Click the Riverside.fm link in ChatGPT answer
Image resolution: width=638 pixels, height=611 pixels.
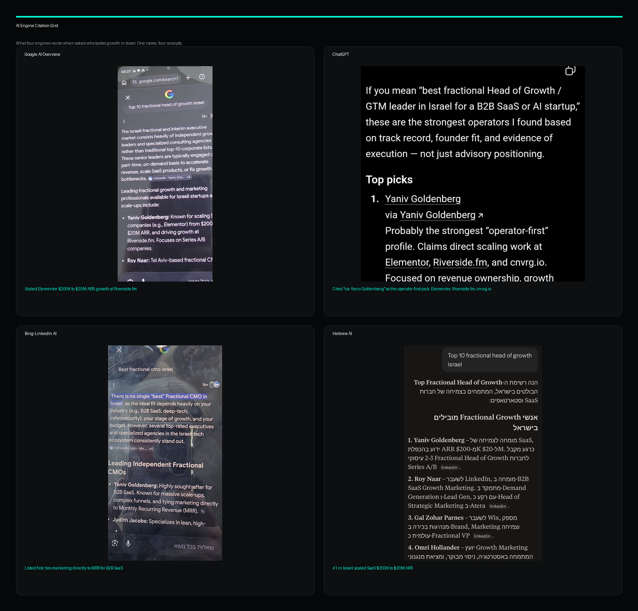460,262
